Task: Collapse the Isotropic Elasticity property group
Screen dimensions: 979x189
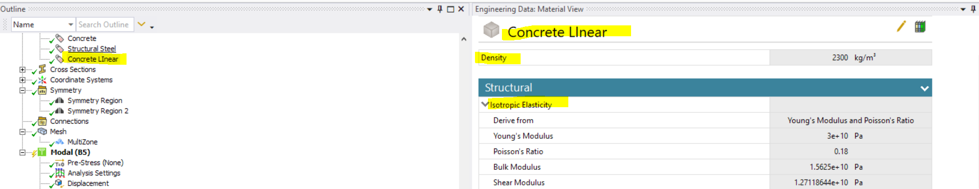Action: pos(485,104)
